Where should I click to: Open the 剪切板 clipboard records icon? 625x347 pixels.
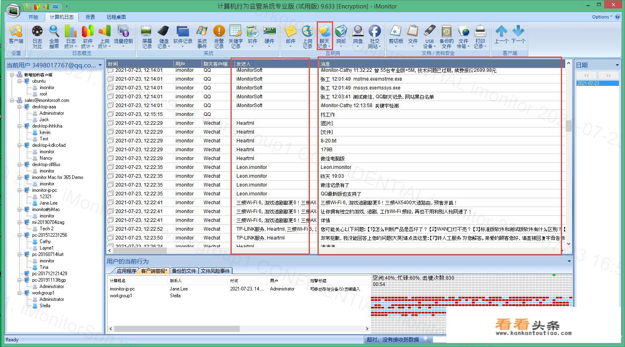click(396, 37)
